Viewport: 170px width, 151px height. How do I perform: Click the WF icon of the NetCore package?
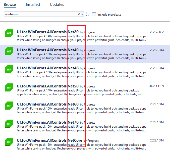9,142
